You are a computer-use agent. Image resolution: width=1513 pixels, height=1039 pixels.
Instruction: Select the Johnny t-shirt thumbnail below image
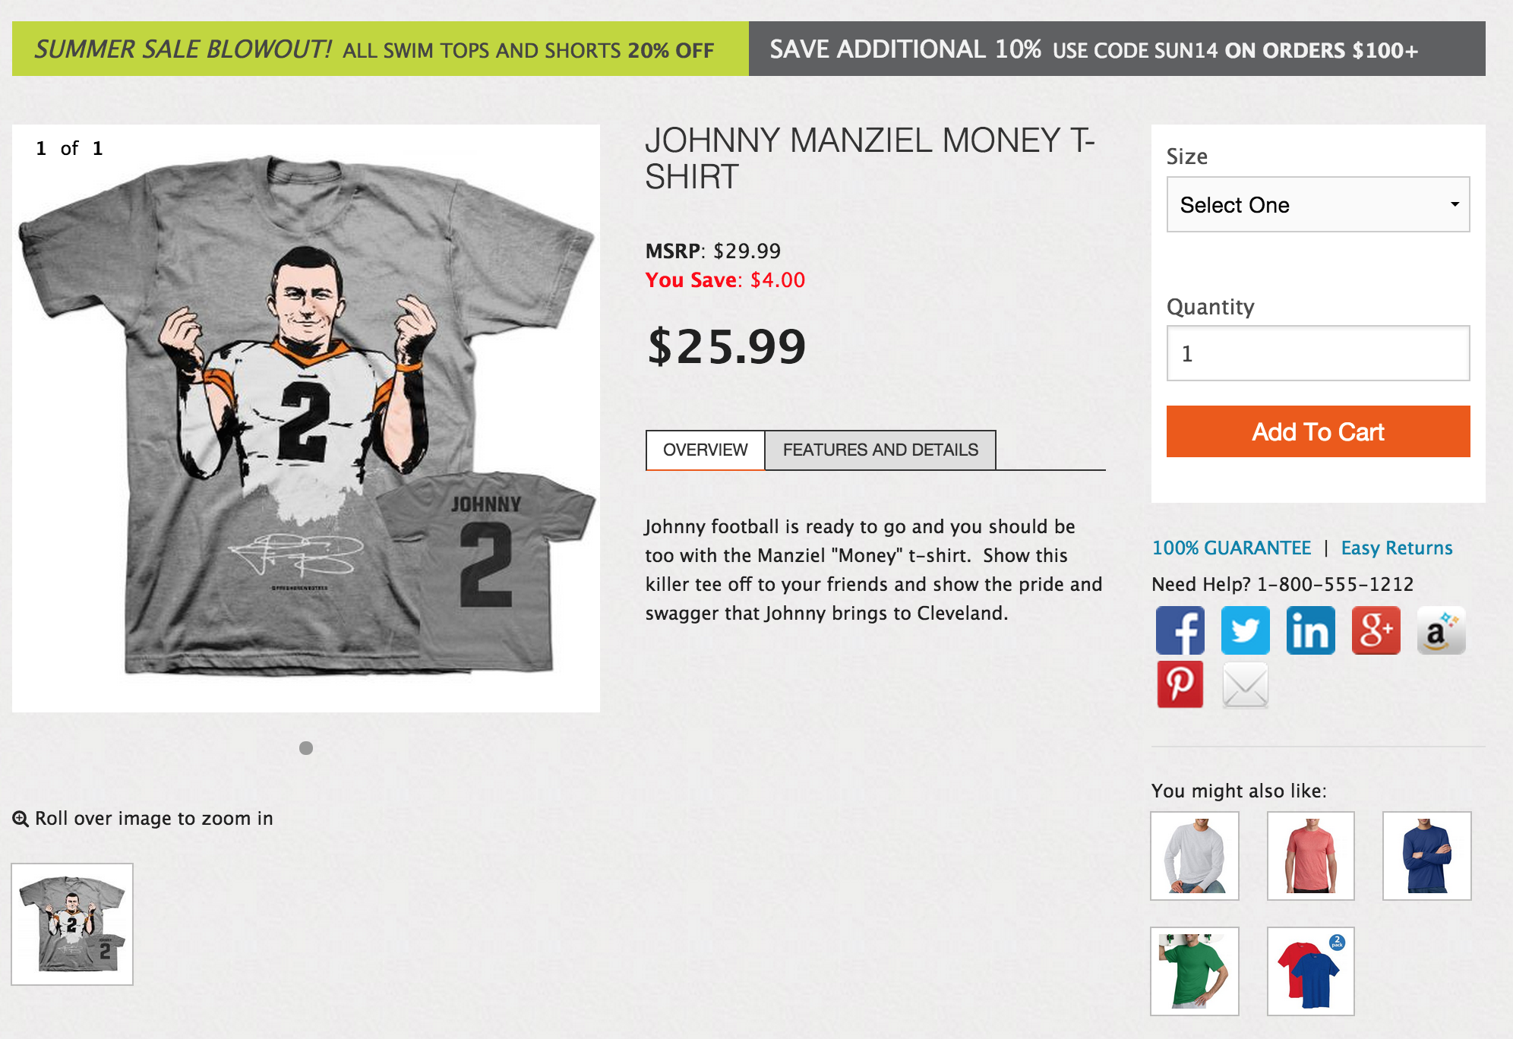(72, 924)
